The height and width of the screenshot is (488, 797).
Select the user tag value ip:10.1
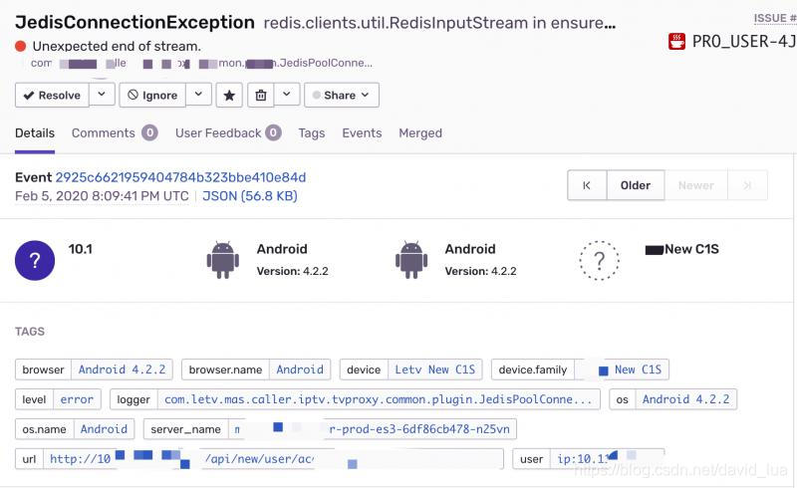coord(608,459)
